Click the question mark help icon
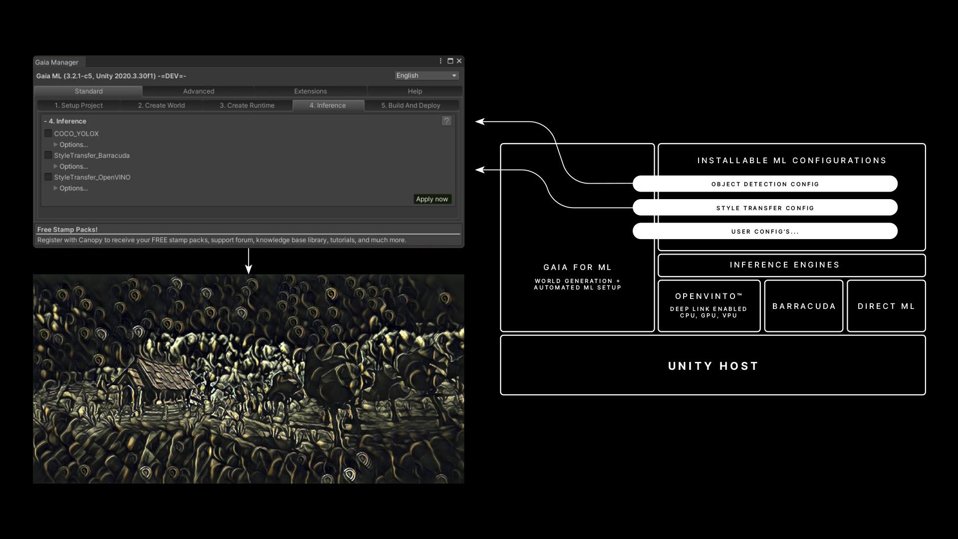 (447, 121)
